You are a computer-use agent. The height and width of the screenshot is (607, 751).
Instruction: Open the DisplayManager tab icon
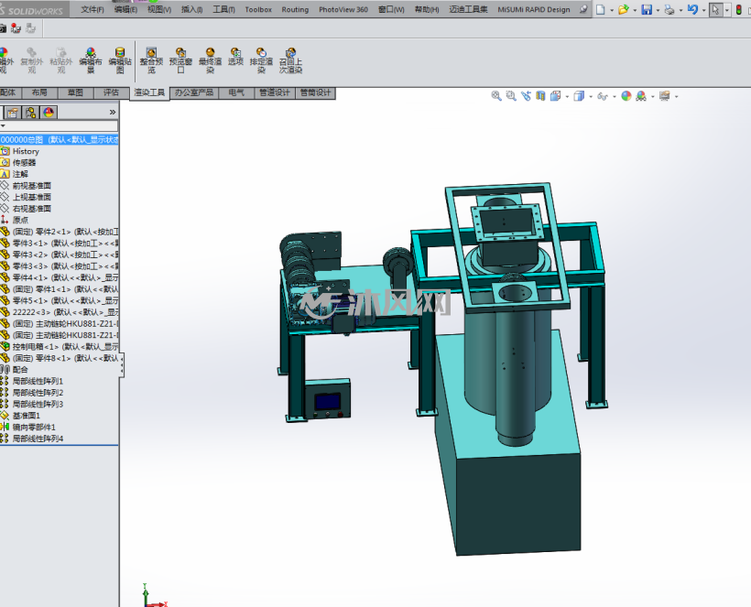coord(49,113)
